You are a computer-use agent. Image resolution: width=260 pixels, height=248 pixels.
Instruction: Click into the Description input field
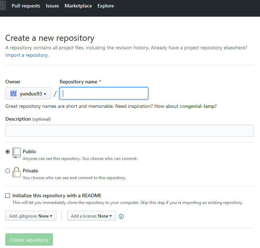tap(129, 131)
